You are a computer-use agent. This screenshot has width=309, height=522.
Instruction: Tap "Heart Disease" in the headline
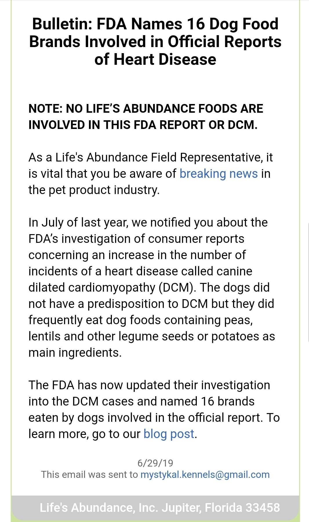[x=165, y=59]
